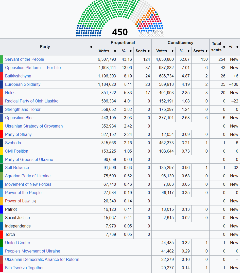242x273 pixels.
Task: Open Power of the People link
Action: point(23,193)
